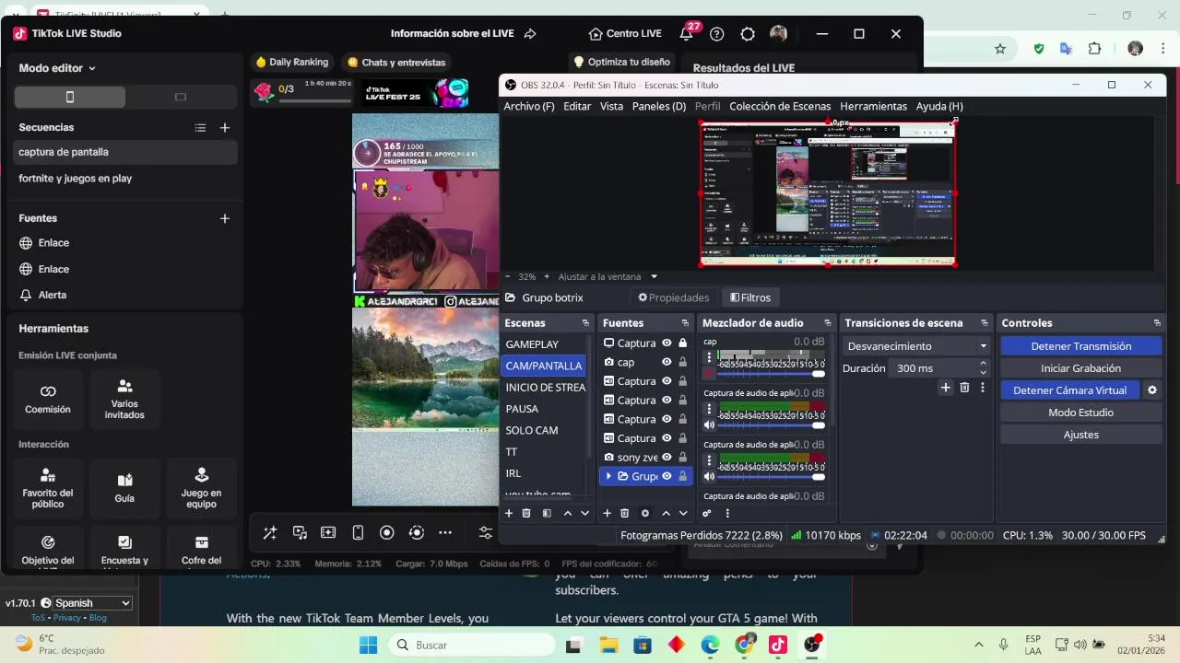Open Filtros for the selected source

tap(750, 297)
